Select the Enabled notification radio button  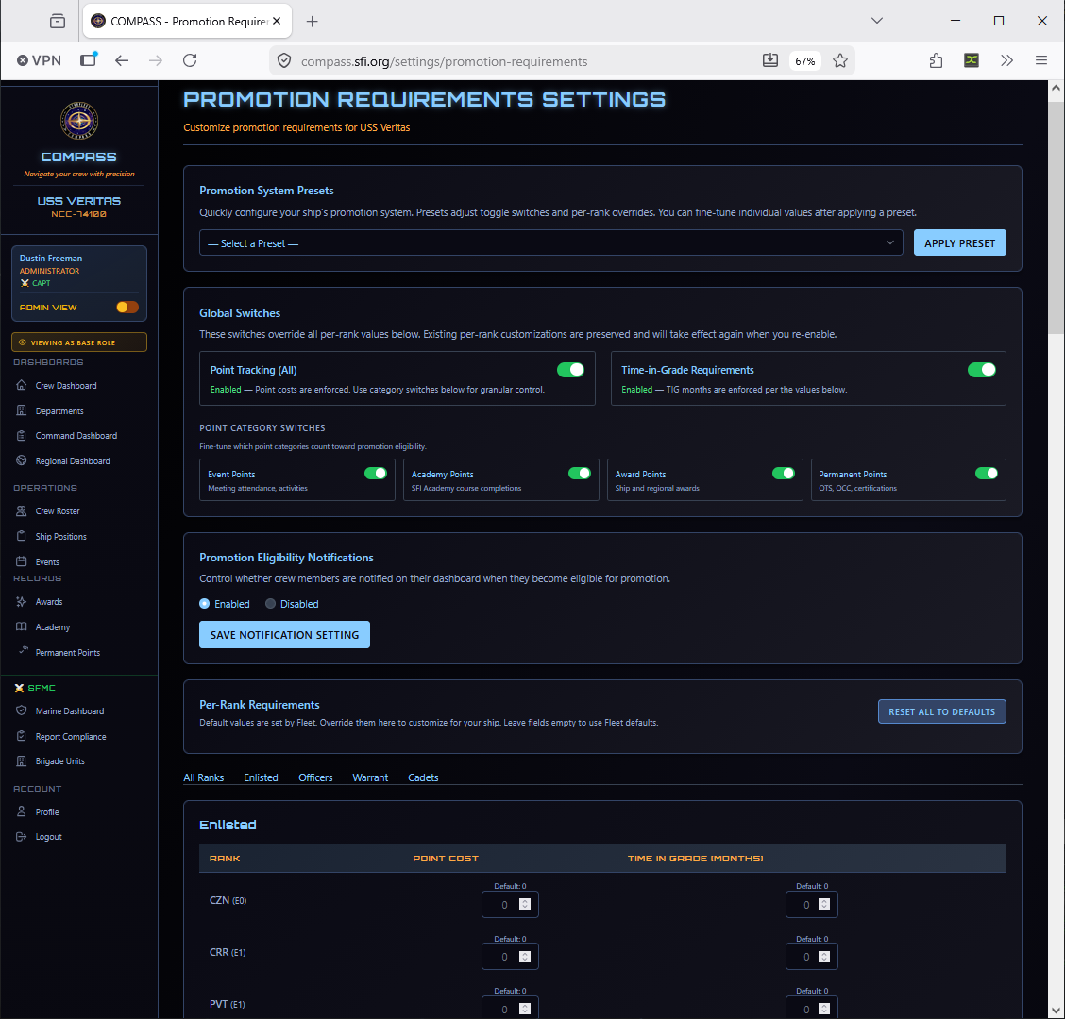coord(205,604)
